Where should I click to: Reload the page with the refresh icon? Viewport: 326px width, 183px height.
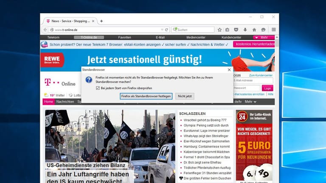tap(166, 30)
